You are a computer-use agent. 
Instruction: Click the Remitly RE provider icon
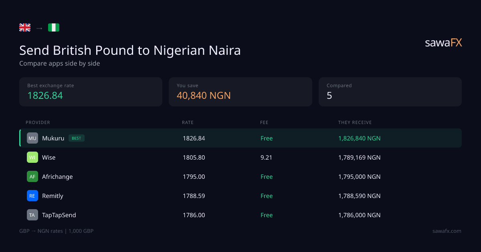pyautogui.click(x=32, y=196)
